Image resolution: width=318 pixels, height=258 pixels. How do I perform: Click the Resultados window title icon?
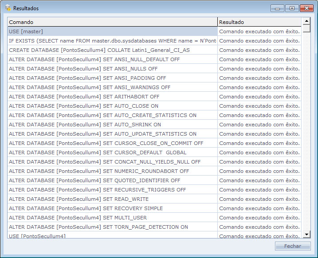click(x=8, y=8)
